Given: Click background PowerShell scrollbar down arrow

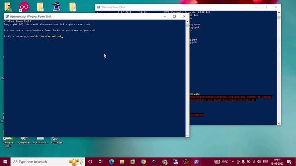Looking at the screenshot, I should pyautogui.click(x=279, y=123).
